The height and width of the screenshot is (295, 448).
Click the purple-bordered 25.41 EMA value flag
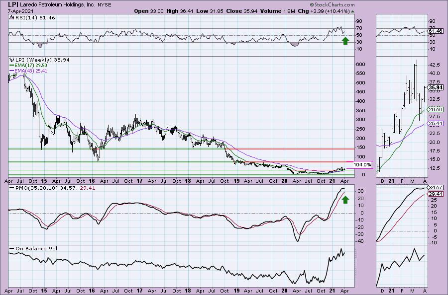[x=436, y=124]
